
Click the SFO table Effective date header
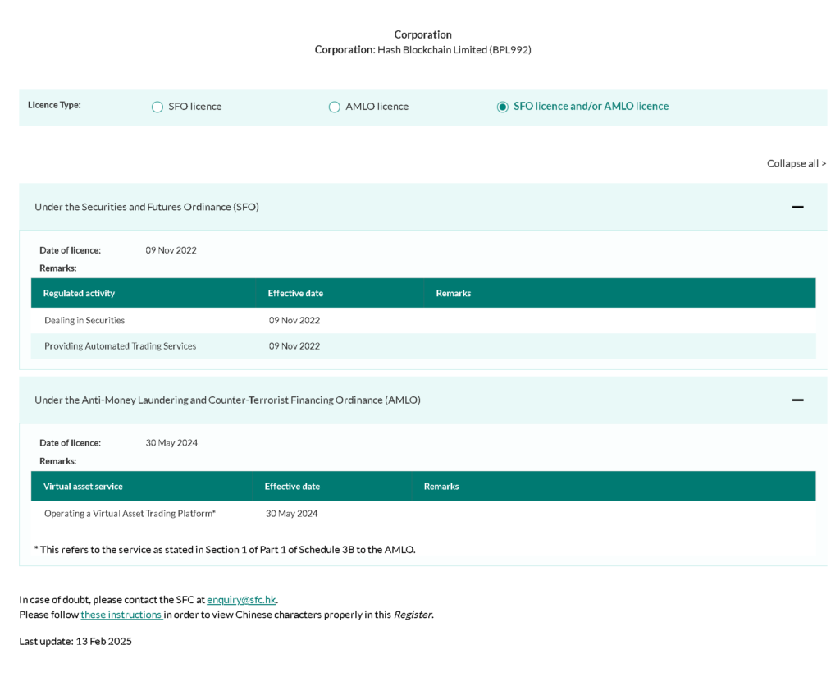coord(295,293)
